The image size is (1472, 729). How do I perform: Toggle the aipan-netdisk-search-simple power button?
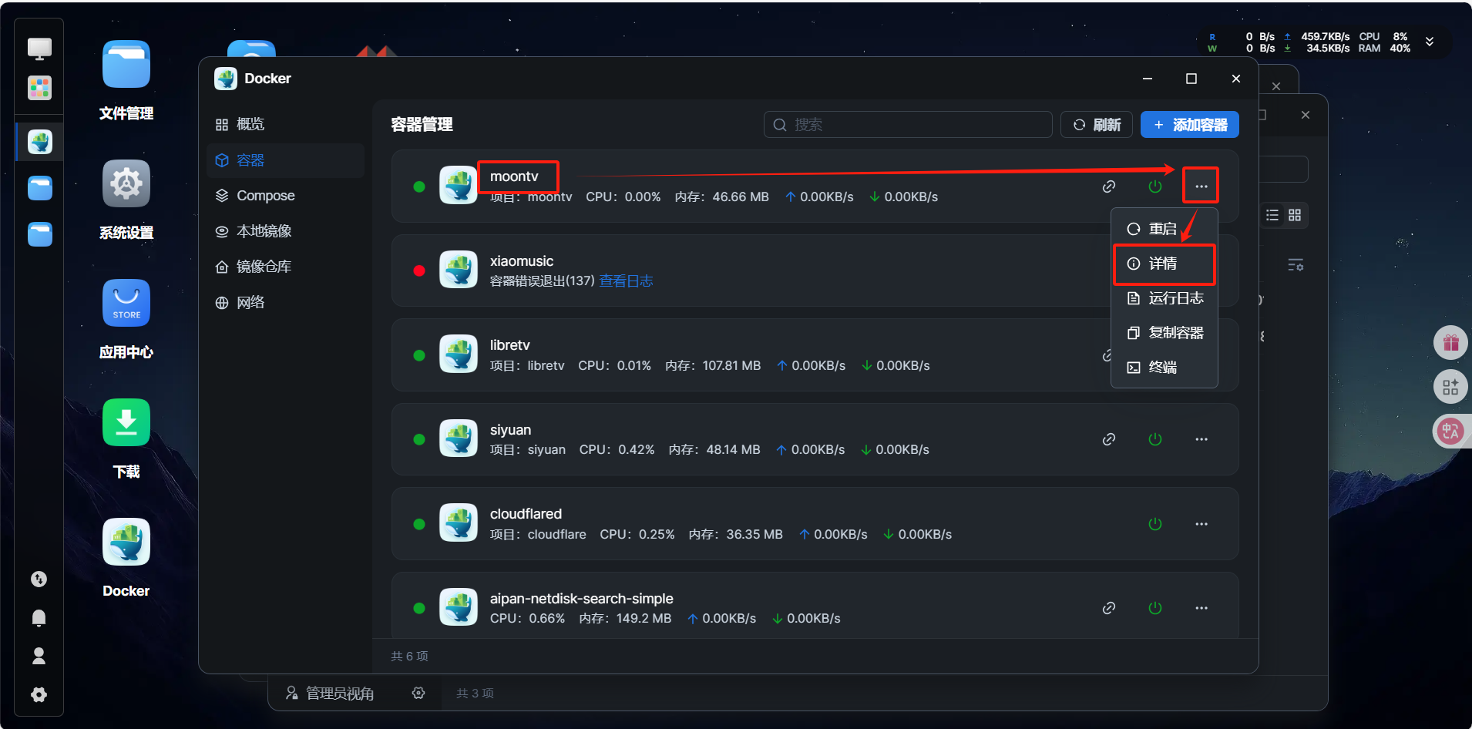1154,608
